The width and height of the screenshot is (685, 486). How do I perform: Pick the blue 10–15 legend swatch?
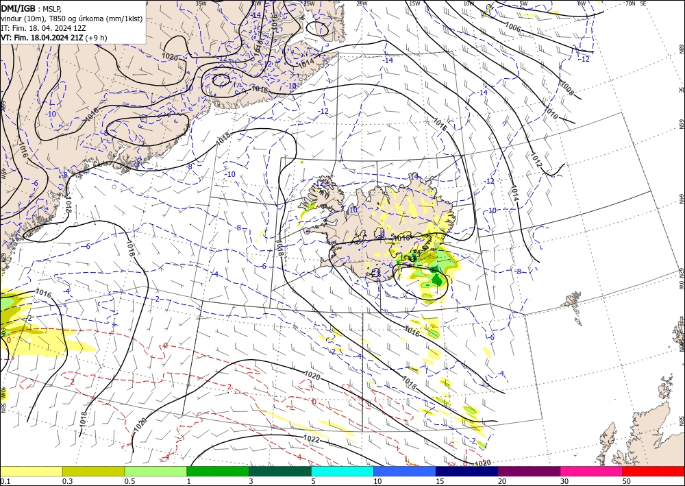(405, 471)
